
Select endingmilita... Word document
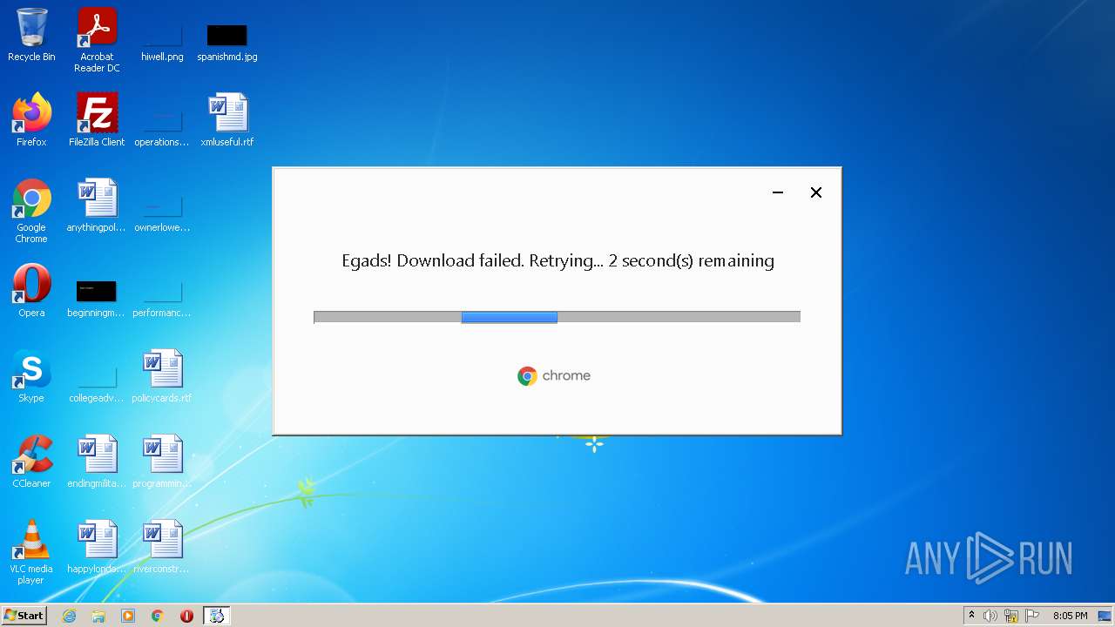point(97,462)
